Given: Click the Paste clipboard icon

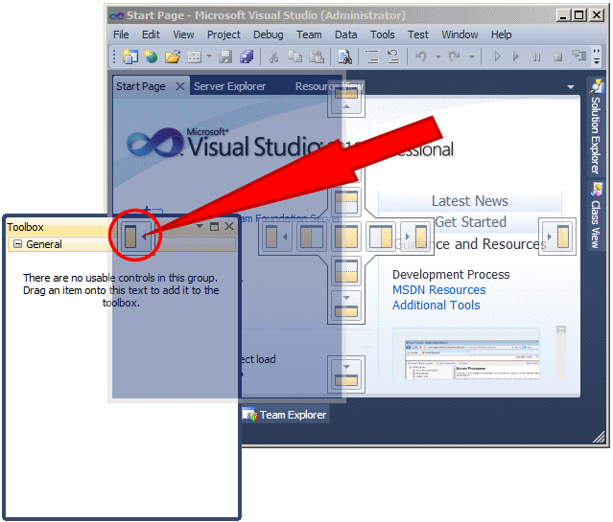Looking at the screenshot, I should [317, 57].
